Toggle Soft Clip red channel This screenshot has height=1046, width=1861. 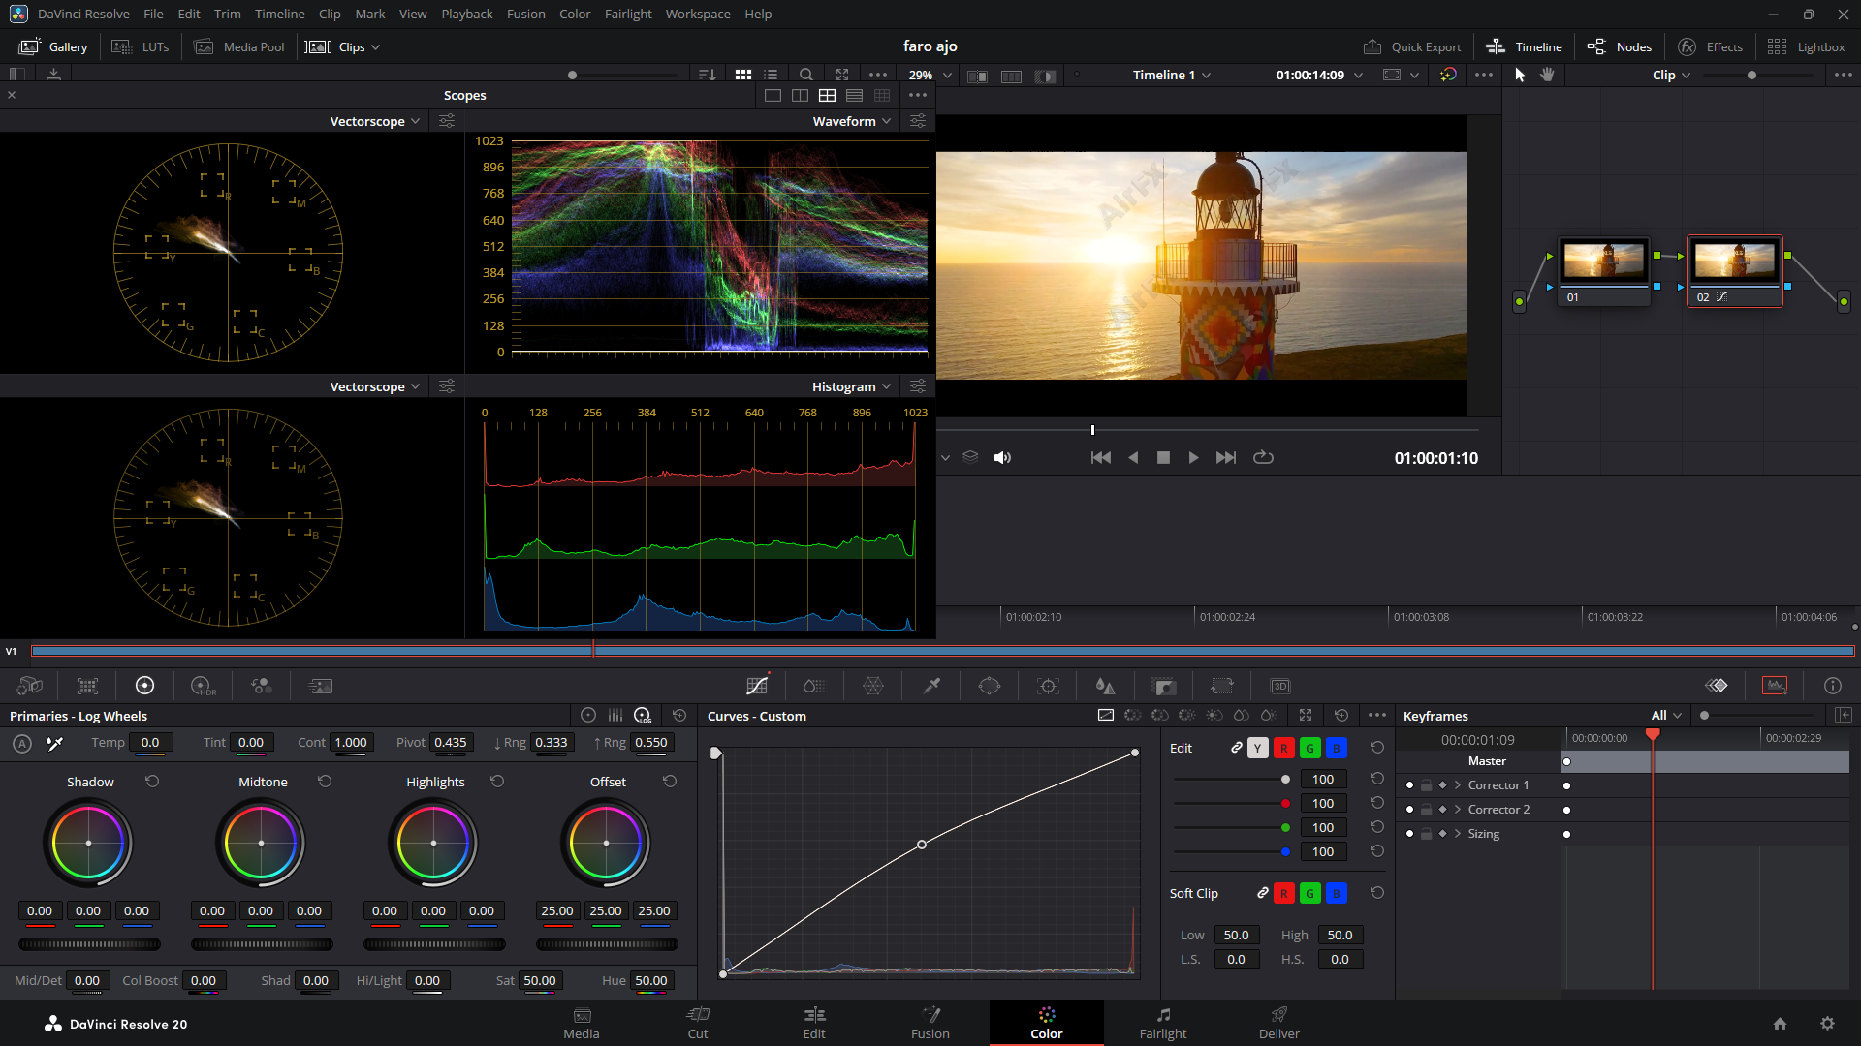(1283, 893)
